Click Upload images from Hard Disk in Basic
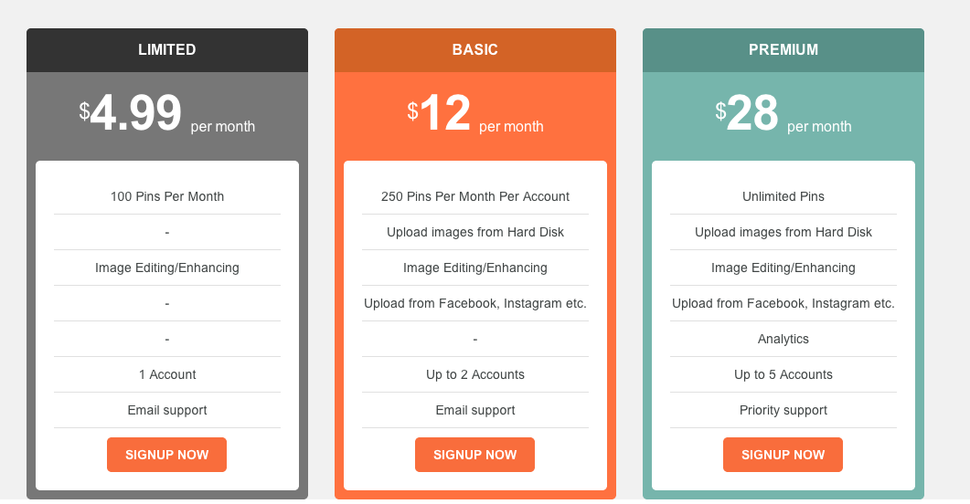The width and height of the screenshot is (970, 504). pos(475,232)
